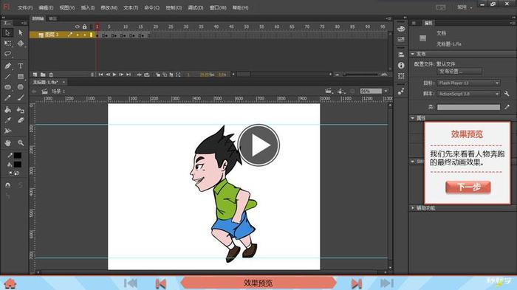This screenshot has height=290, width=517.
Task: Select the Pen tool
Action: (x=7, y=66)
